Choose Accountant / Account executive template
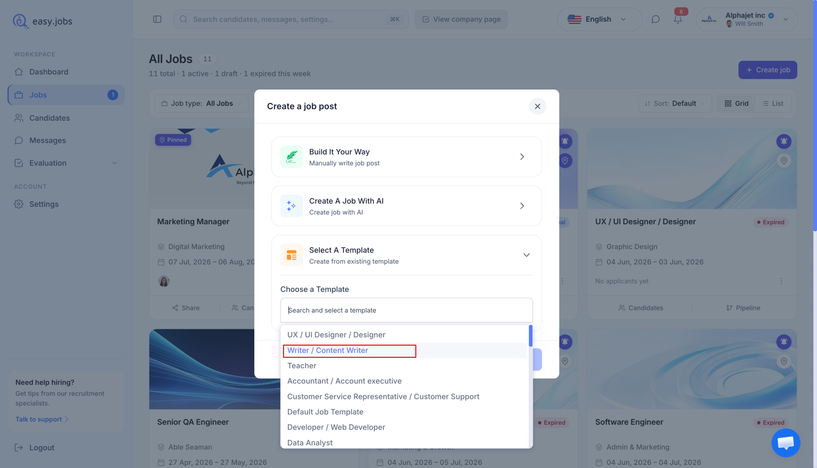The width and height of the screenshot is (817, 468). [x=404, y=381]
